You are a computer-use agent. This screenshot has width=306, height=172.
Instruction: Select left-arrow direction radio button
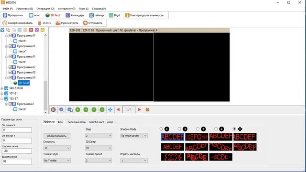pos(161,129)
